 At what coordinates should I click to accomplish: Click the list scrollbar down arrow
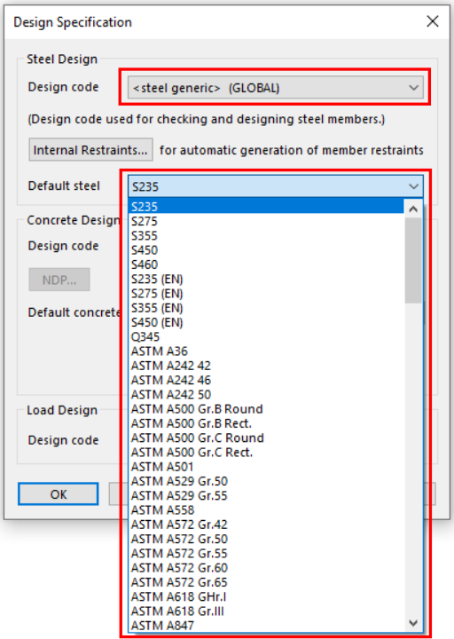pyautogui.click(x=413, y=623)
